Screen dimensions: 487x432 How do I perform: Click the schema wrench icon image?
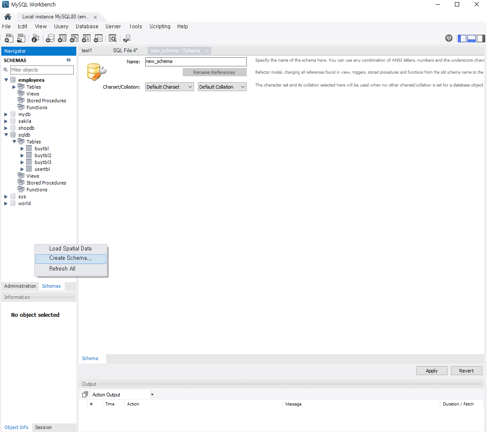pyautogui.click(x=97, y=72)
